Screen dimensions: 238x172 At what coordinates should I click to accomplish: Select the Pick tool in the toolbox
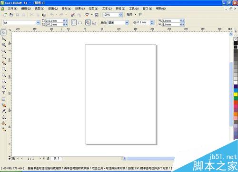coord(3,32)
